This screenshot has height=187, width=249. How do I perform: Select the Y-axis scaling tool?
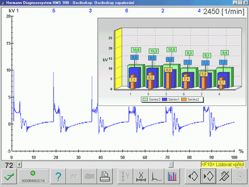(125, 176)
